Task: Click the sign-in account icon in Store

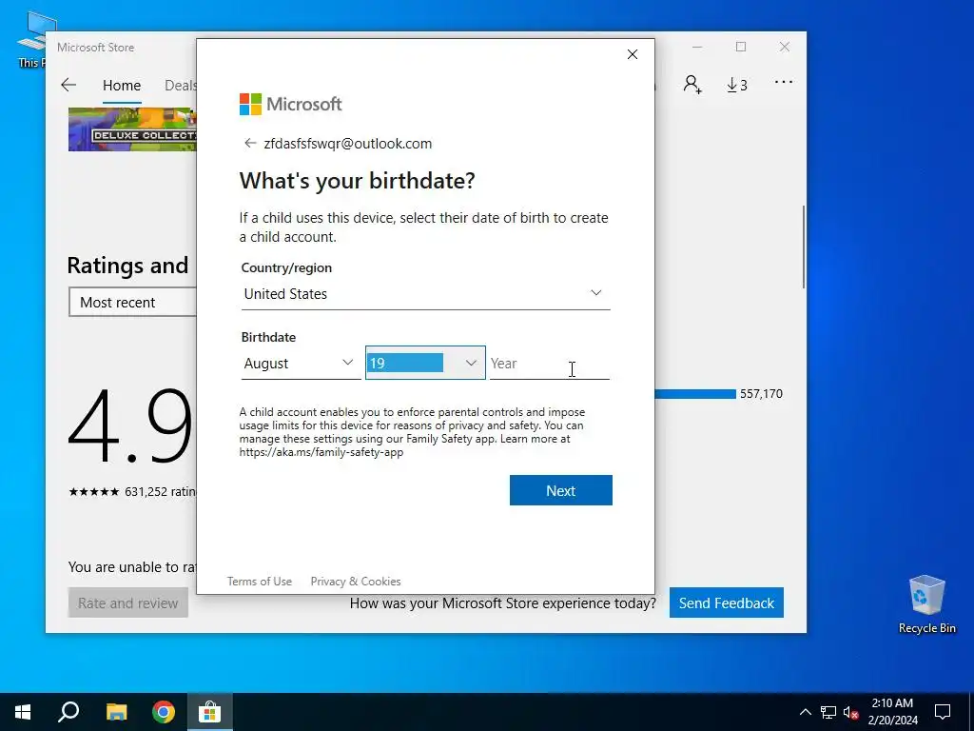Action: tap(692, 85)
